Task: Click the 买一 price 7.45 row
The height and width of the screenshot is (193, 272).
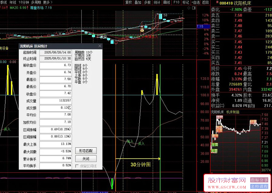Action: (241, 42)
